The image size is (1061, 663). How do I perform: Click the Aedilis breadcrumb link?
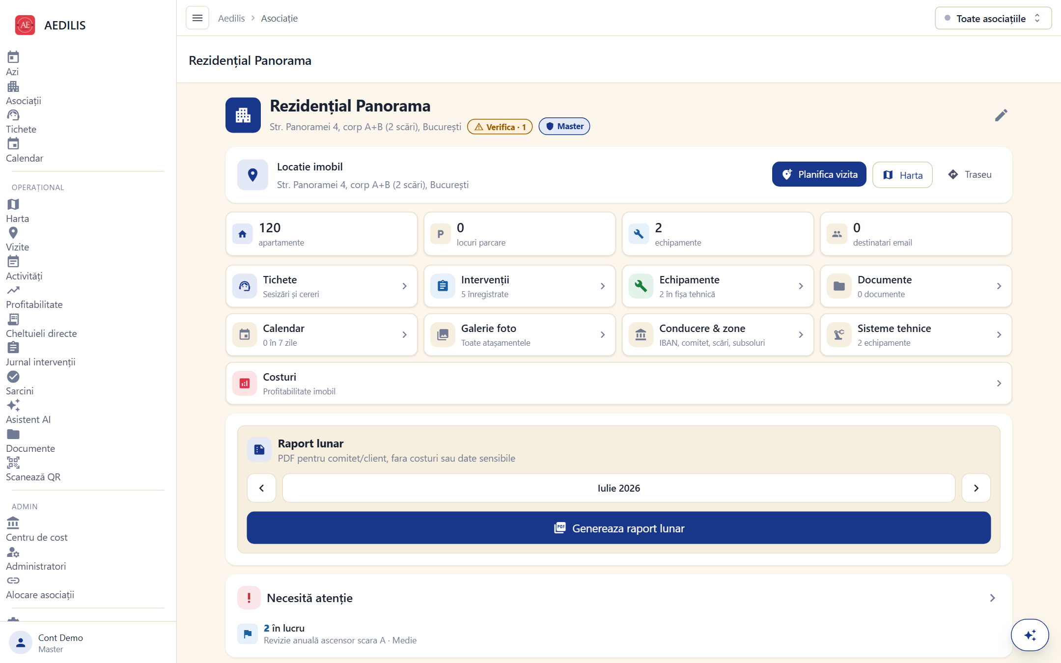point(231,19)
